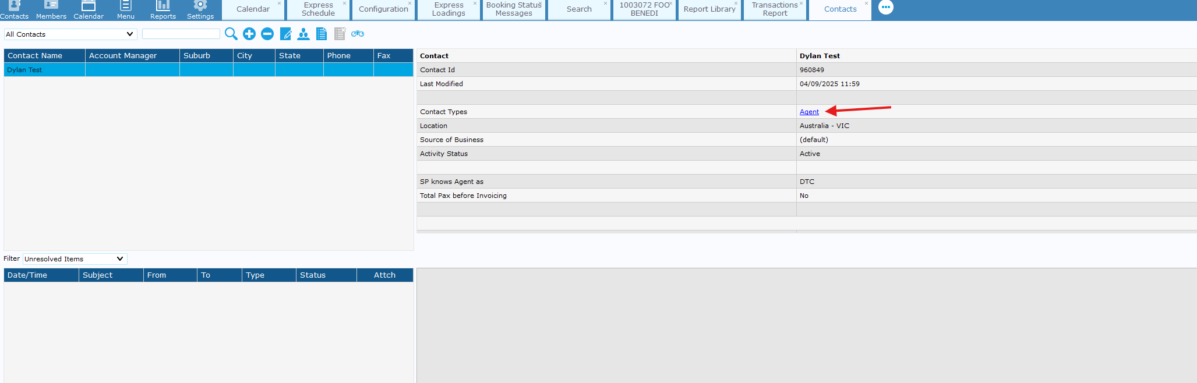Open the Reports chart icon
This screenshot has height=383, width=1197.
pyautogui.click(x=163, y=9)
